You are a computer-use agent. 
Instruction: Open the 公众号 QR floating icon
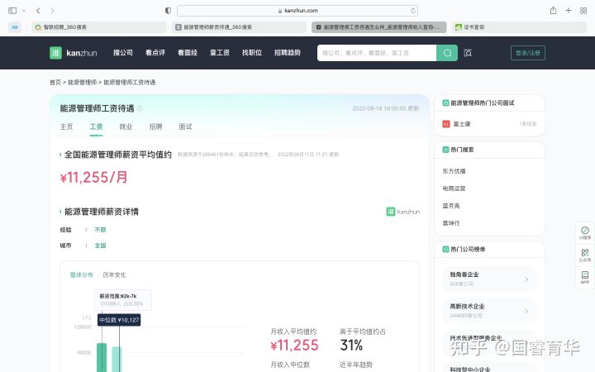click(x=585, y=255)
